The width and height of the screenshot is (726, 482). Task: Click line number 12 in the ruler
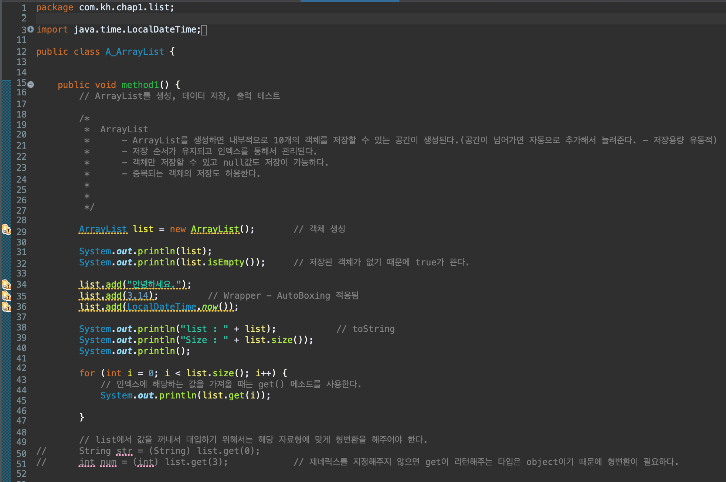coord(21,52)
